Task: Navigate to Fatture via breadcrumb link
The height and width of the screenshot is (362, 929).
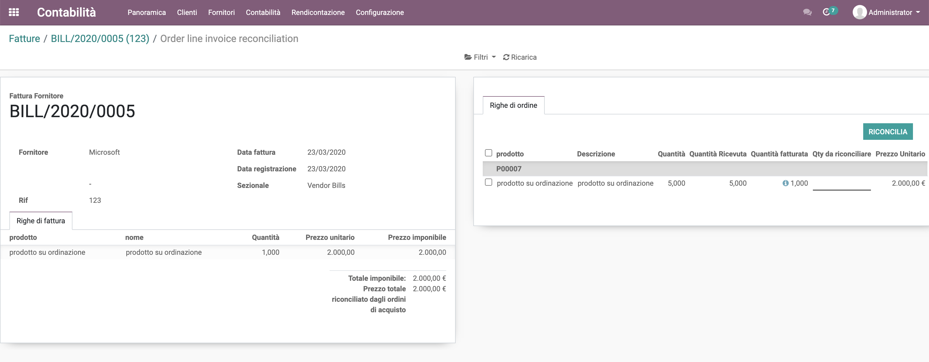Action: pyautogui.click(x=25, y=39)
